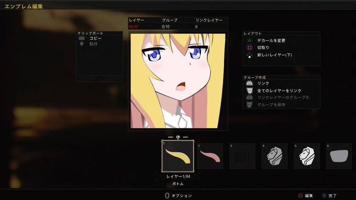Screen dimensions: 356x200
Task: Choose 全てのレイヤーをリンク option
Action: tap(279, 90)
